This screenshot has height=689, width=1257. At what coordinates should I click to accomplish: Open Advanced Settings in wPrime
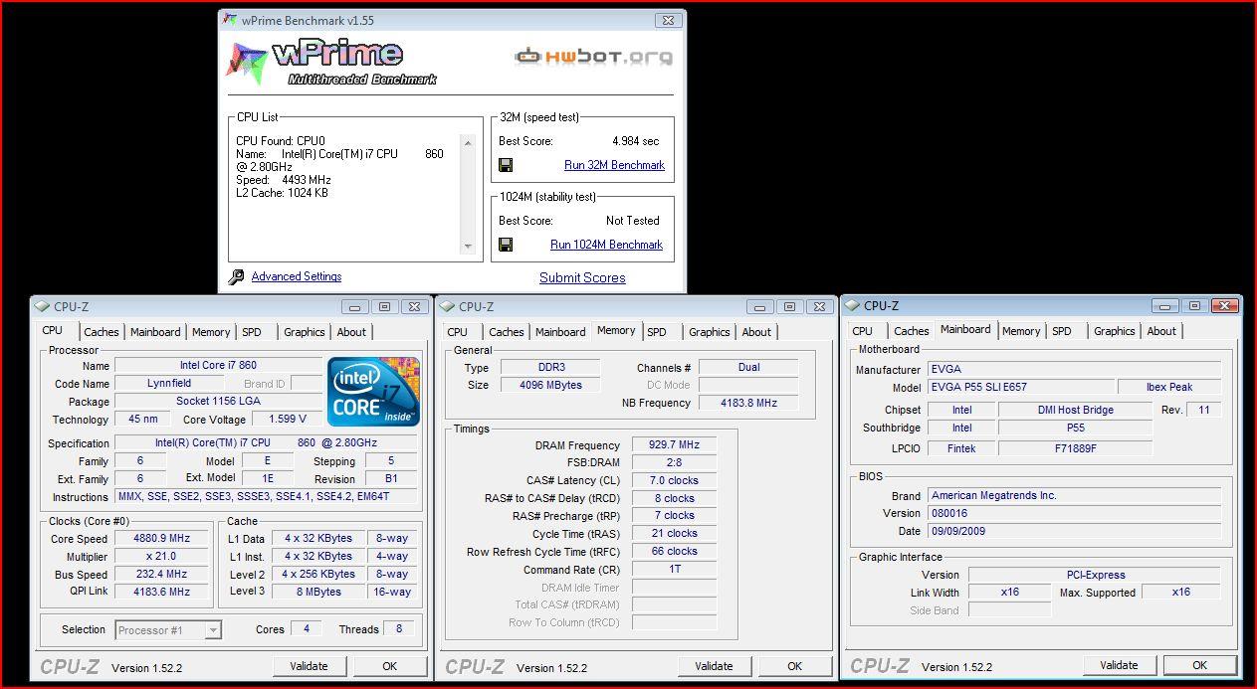click(297, 276)
